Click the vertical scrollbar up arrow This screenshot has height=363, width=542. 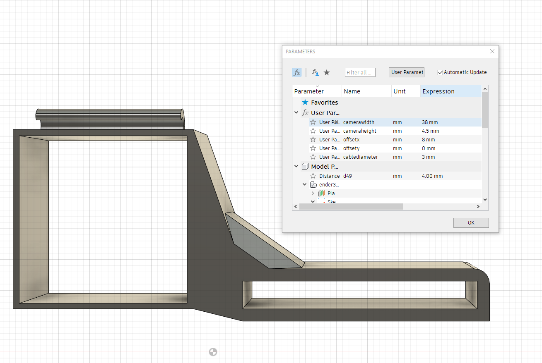(x=485, y=88)
